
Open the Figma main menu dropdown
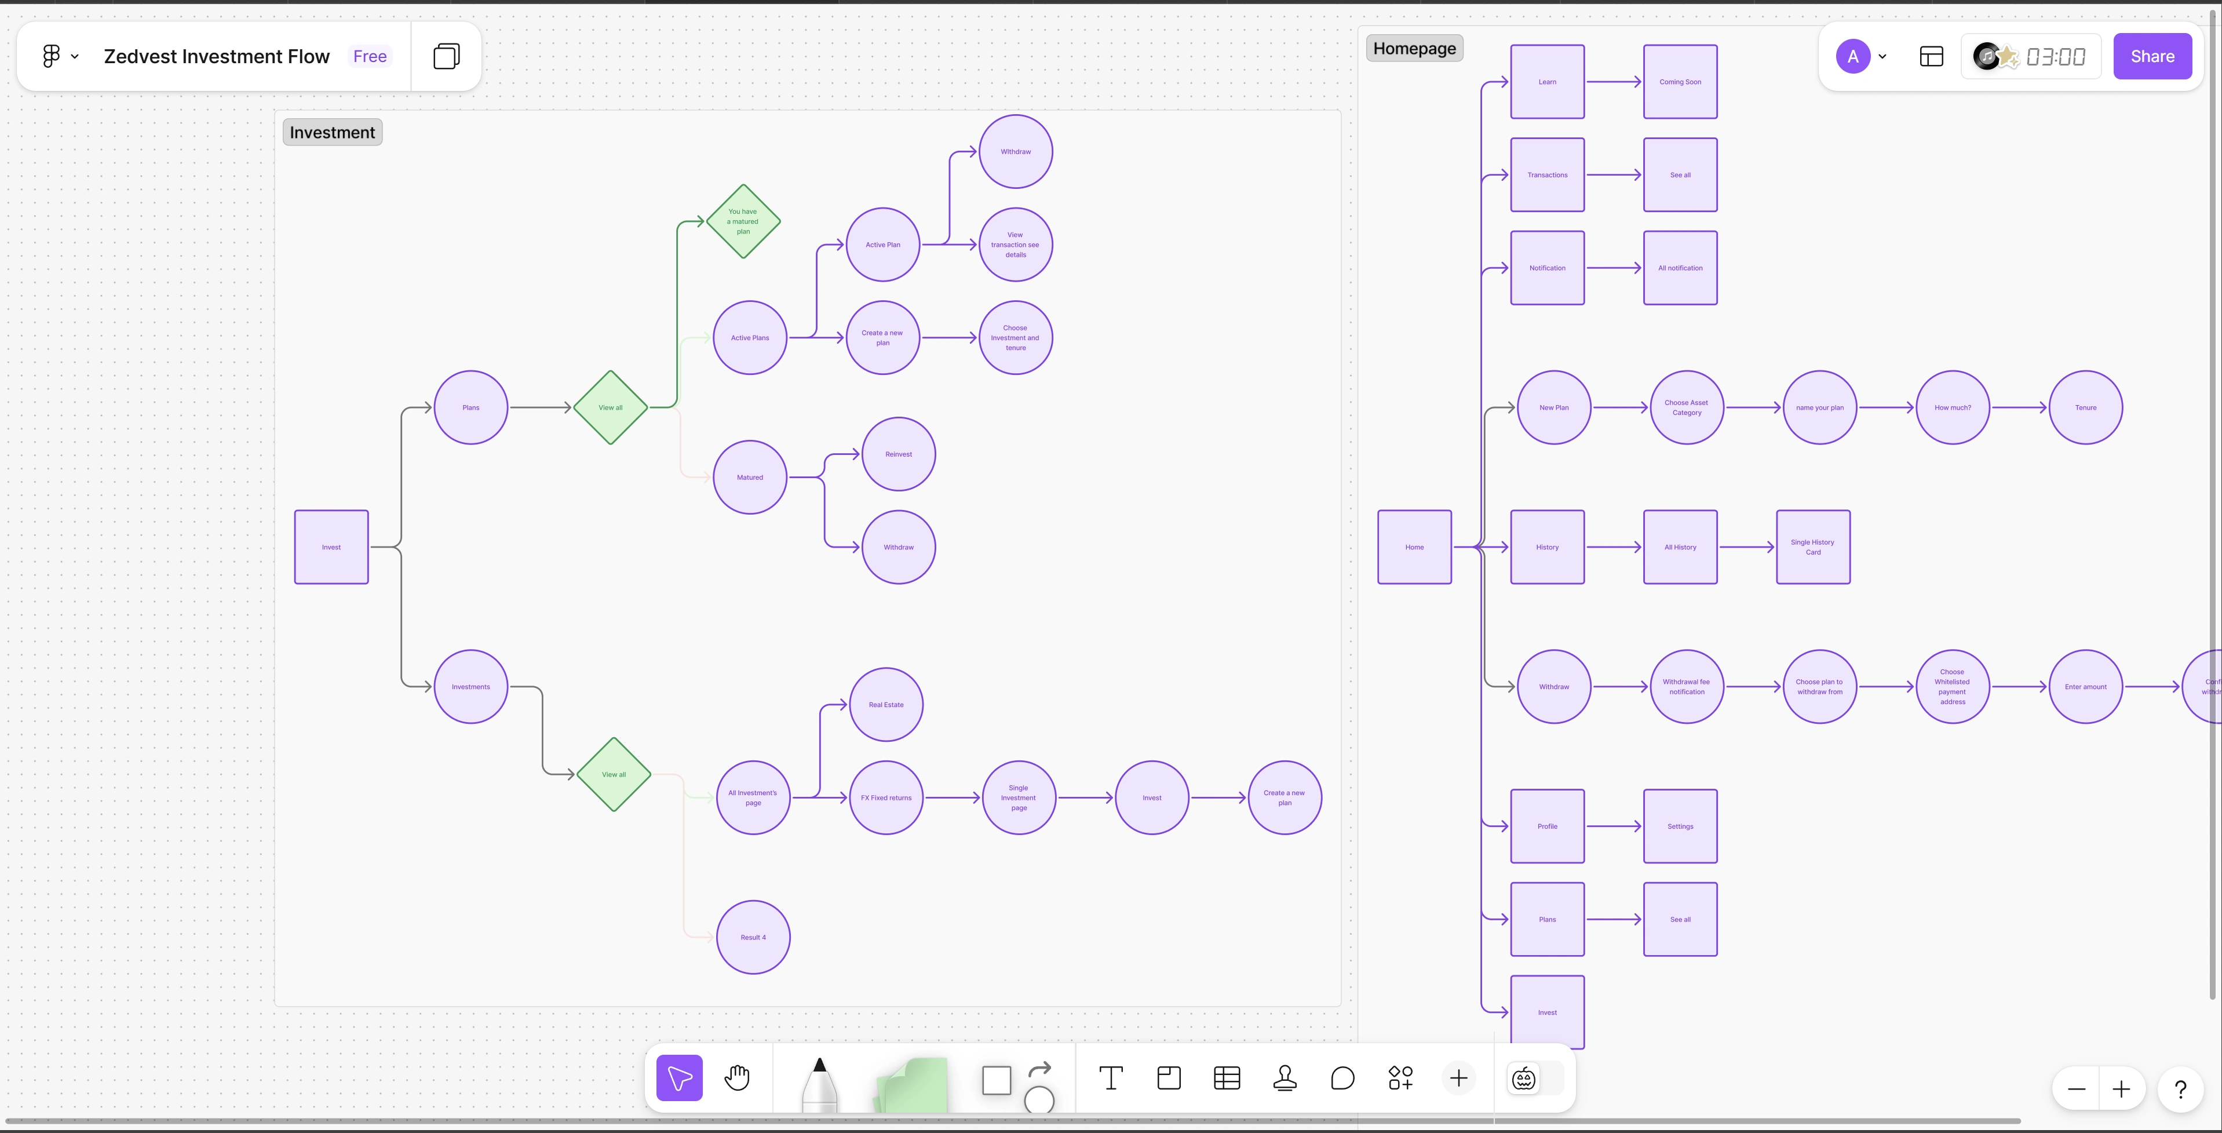coord(60,56)
